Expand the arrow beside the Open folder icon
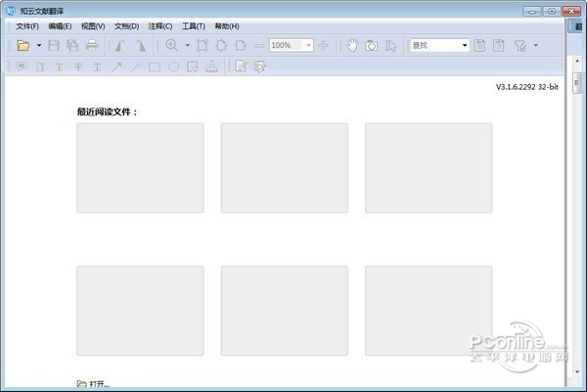The height and width of the screenshot is (392, 587). [x=39, y=46]
